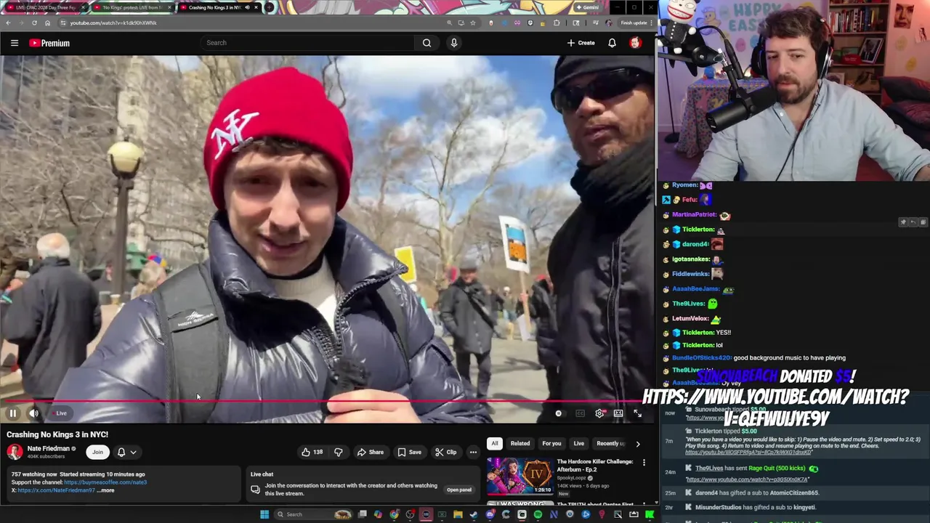Switch video to theater mode
The width and height of the screenshot is (930, 523).
tap(618, 413)
